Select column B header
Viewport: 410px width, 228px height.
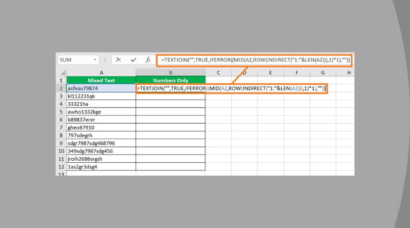pyautogui.click(x=170, y=73)
